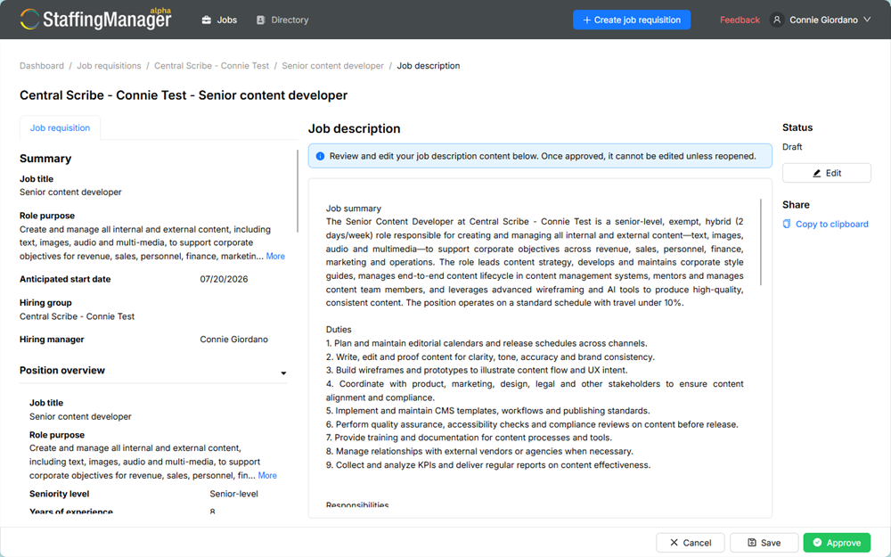This screenshot has width=891, height=557.
Task: Click Create job requisition button
Action: pos(632,20)
